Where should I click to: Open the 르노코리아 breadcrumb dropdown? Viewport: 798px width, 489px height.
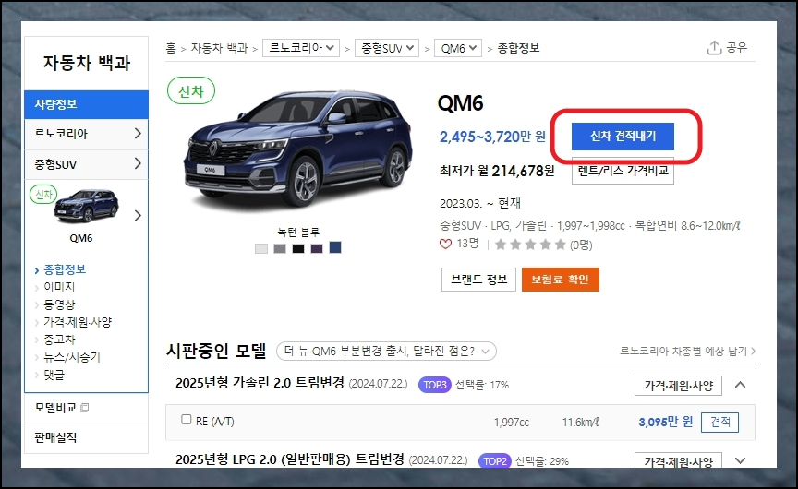[301, 48]
